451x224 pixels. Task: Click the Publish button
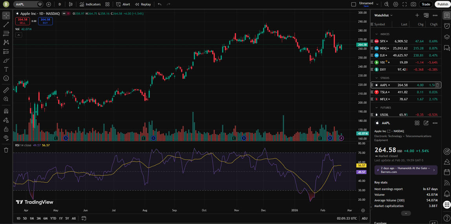tap(443, 4)
